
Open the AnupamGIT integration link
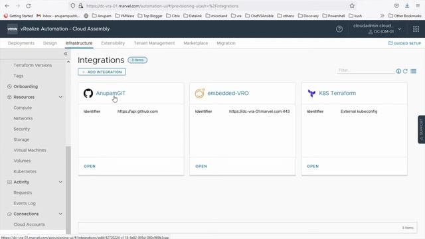(x=111, y=93)
